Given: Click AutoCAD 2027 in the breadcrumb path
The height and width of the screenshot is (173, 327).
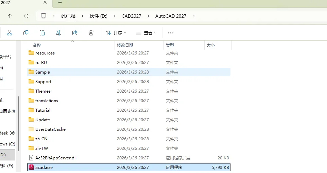Looking at the screenshot, I should click(x=171, y=16).
